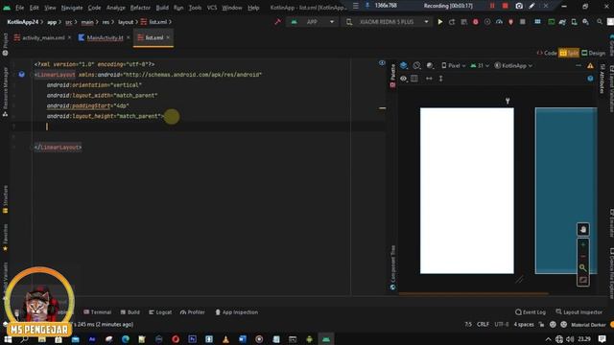The width and height of the screenshot is (614, 345).
Task: Click the Make Project hammer icon
Action: tap(277, 22)
